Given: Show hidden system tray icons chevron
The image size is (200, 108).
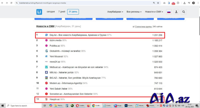Looking at the screenshot, I should (x=158, y=106).
